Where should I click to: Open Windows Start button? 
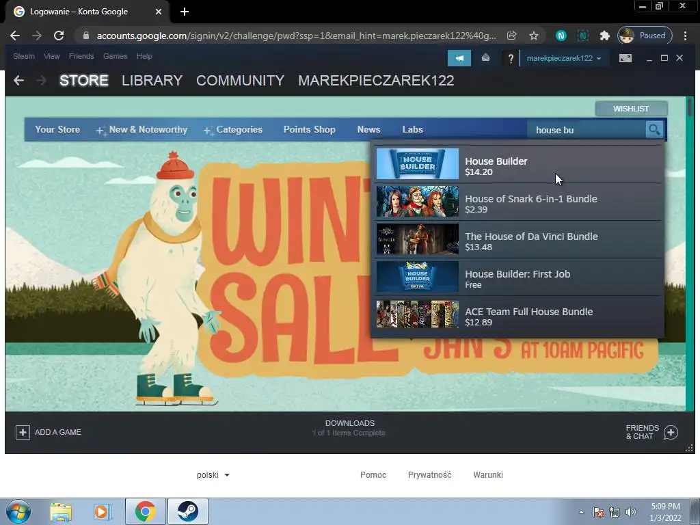click(18, 511)
